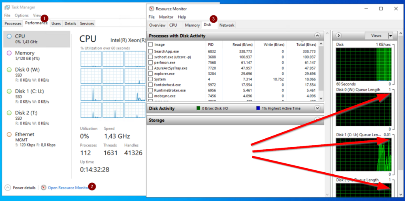Tick the perfmon.exe process checkbox

(151, 63)
